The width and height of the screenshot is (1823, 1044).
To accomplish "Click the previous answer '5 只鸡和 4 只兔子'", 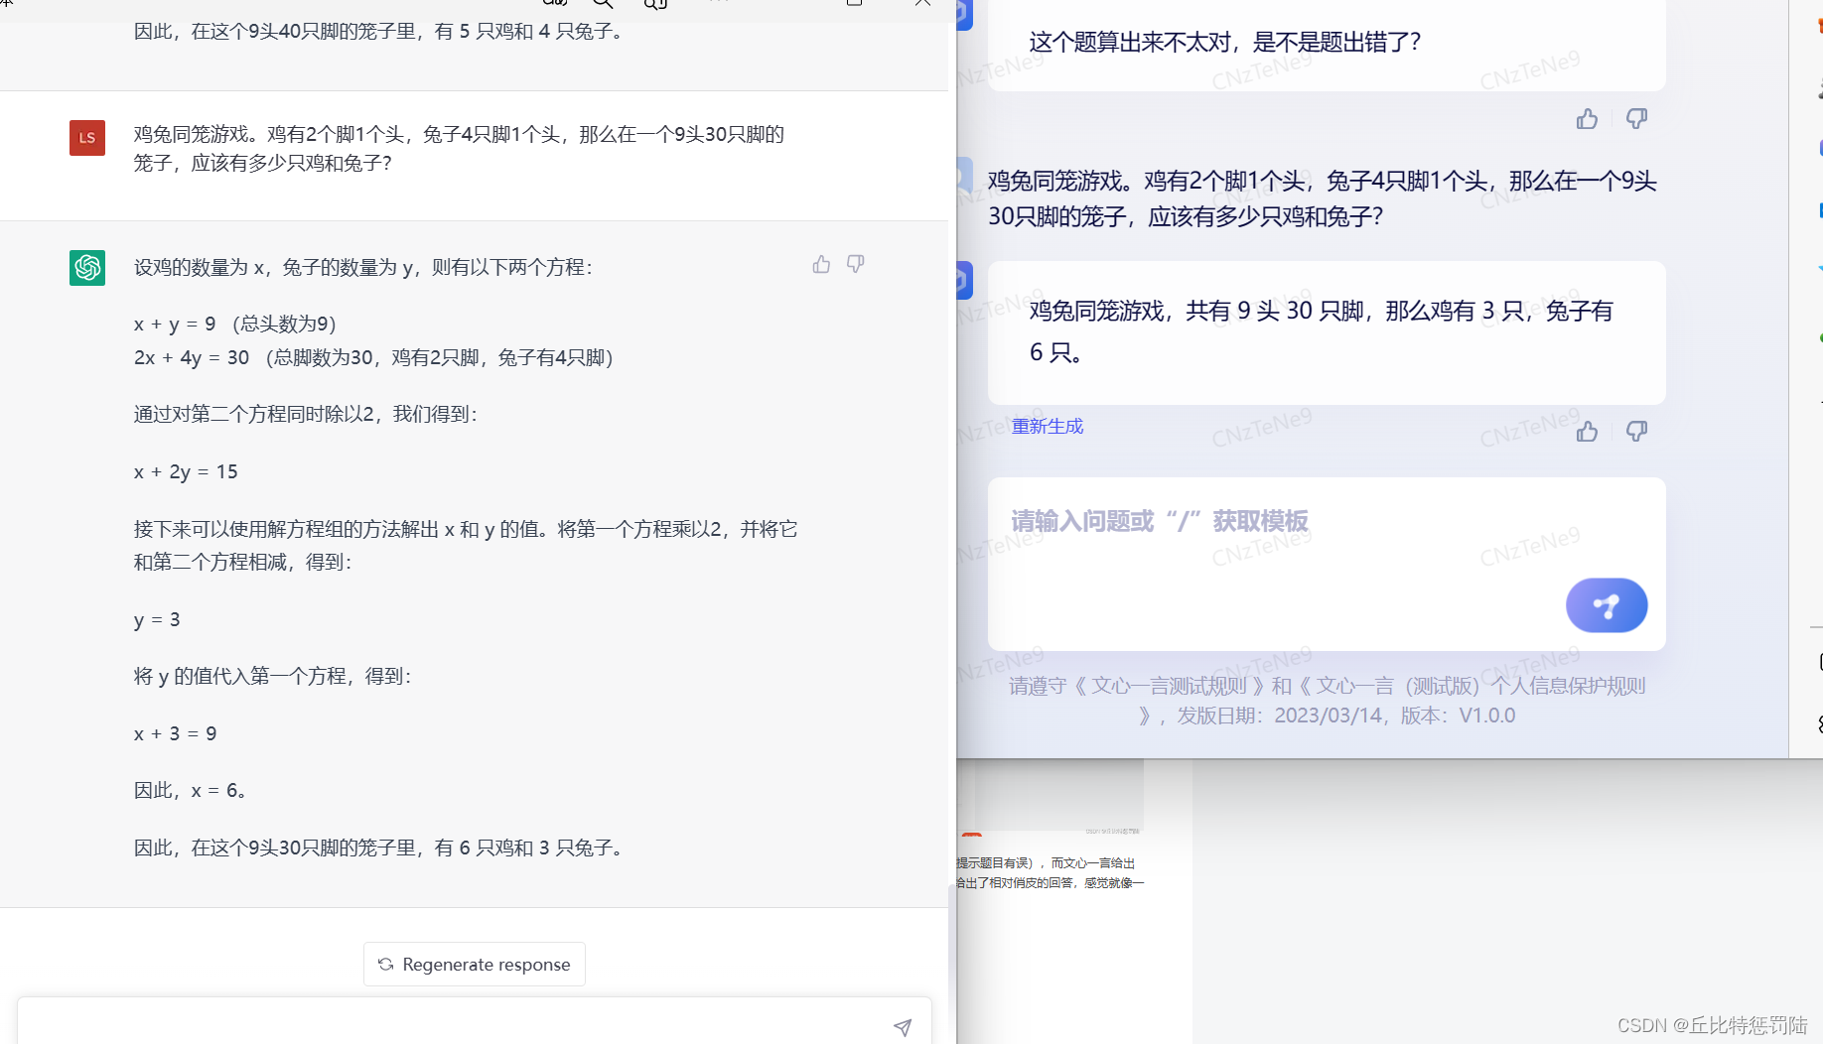I will [540, 31].
